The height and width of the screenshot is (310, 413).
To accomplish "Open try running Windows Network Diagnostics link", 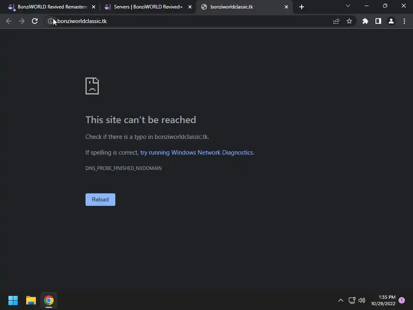I will pos(196,153).
